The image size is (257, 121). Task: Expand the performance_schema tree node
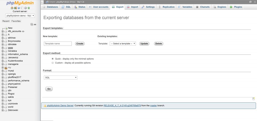3,81
